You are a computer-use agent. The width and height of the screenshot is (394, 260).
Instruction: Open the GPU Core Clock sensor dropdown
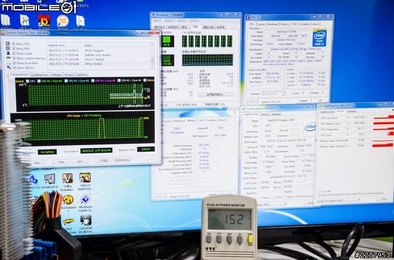coord(348,117)
